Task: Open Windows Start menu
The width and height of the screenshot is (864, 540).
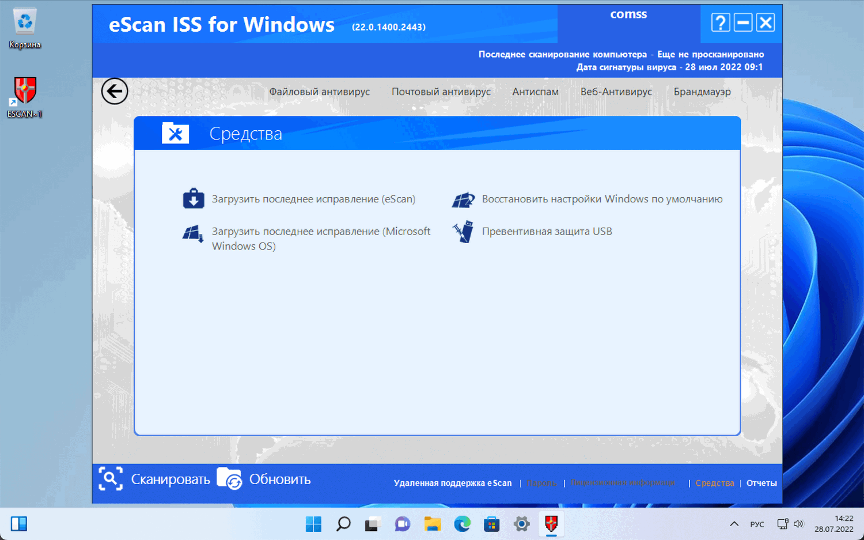Action: coord(313,524)
